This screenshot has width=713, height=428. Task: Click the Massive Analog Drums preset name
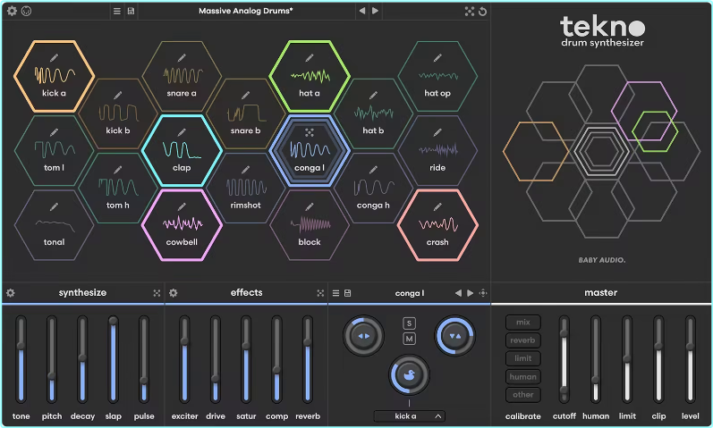point(245,11)
